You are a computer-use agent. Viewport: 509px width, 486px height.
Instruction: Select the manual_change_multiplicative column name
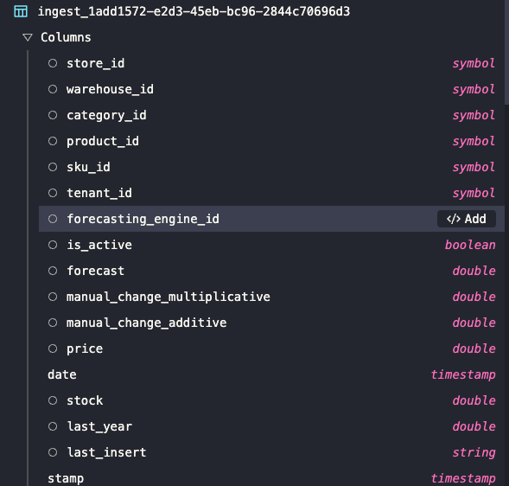[169, 297]
